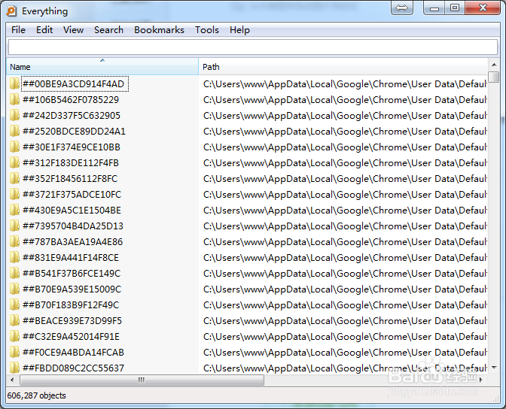
Task: Click the 606,287 objects status bar text
Action: [36, 395]
